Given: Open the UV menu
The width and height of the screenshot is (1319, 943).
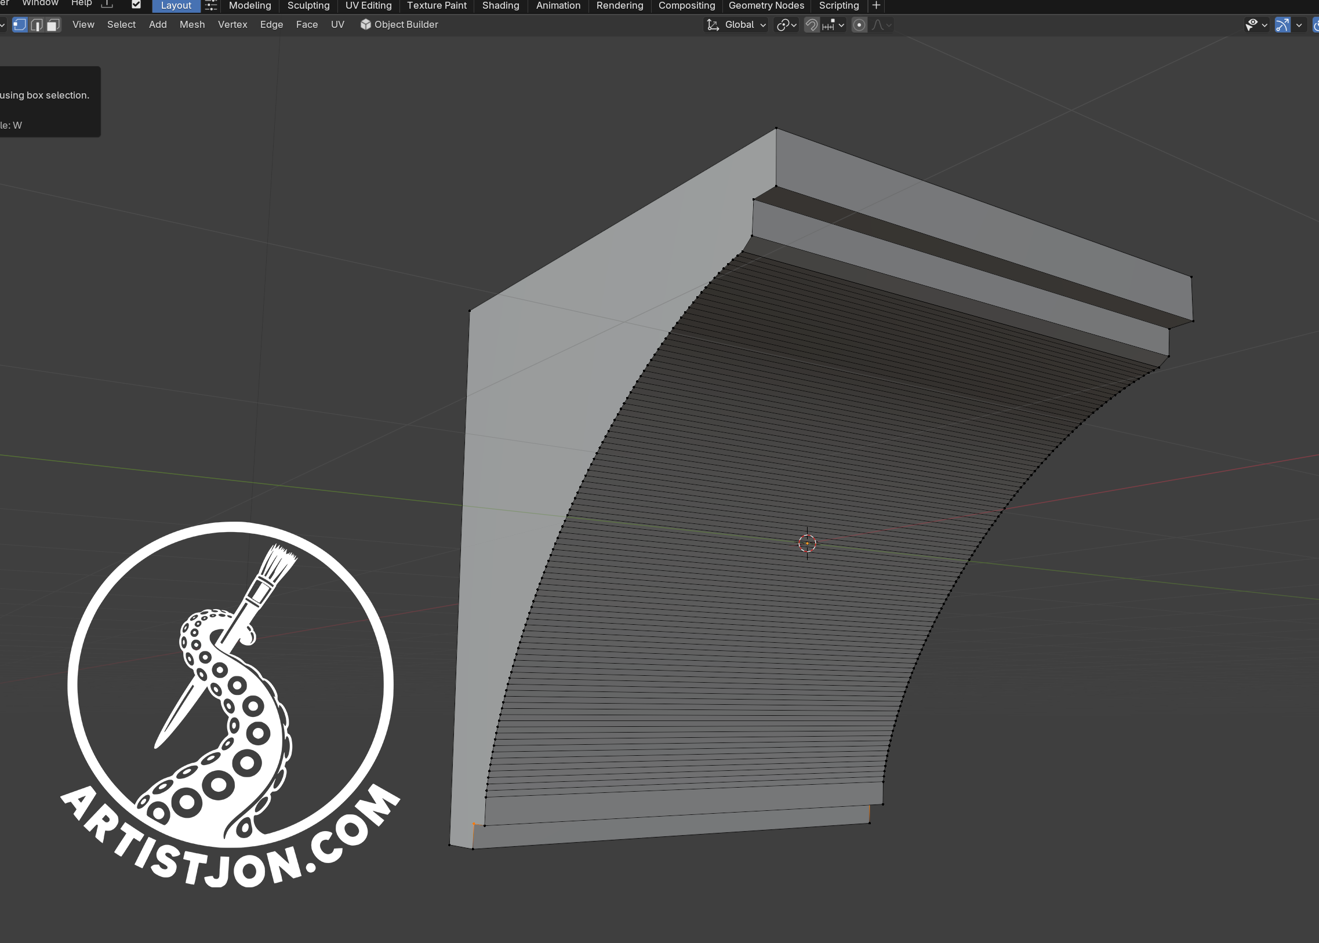Looking at the screenshot, I should (x=337, y=25).
